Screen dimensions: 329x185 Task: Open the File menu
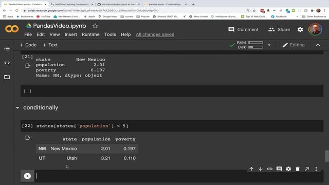28,34
